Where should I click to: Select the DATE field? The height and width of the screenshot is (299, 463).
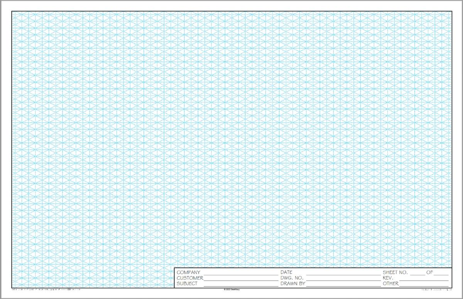coord(343,273)
